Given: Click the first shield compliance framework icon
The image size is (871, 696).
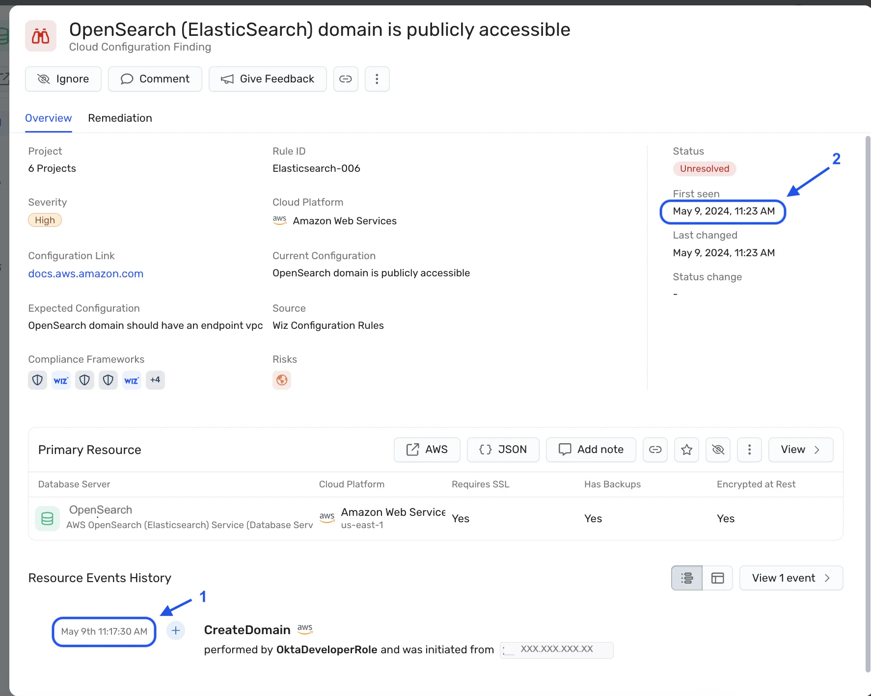Looking at the screenshot, I should (x=37, y=380).
